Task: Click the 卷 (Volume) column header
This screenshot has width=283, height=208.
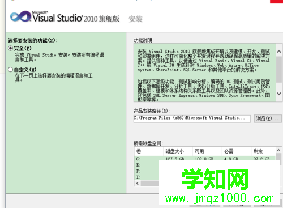Action: 149,151
